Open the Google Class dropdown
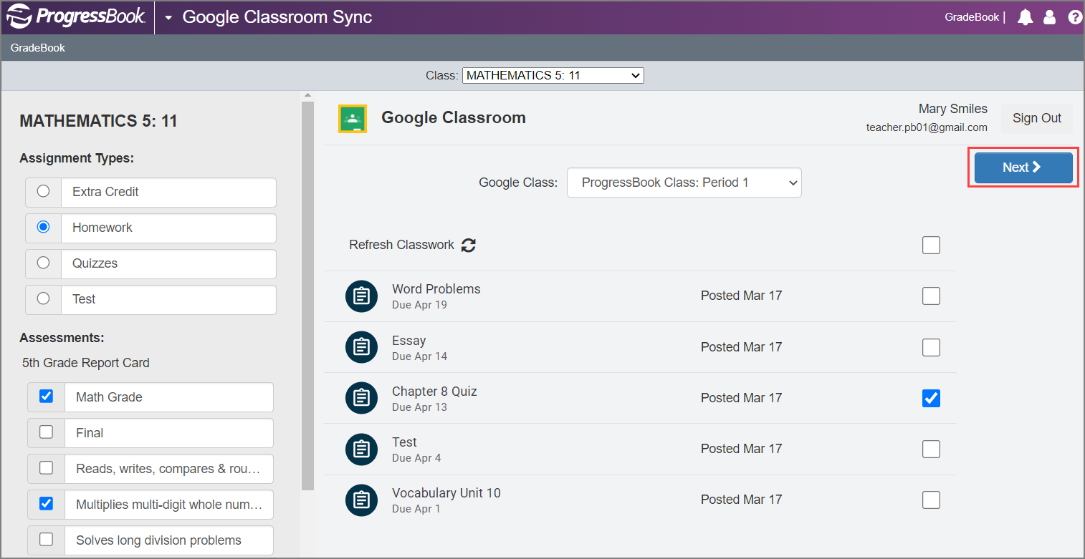1085x559 pixels. pos(684,183)
